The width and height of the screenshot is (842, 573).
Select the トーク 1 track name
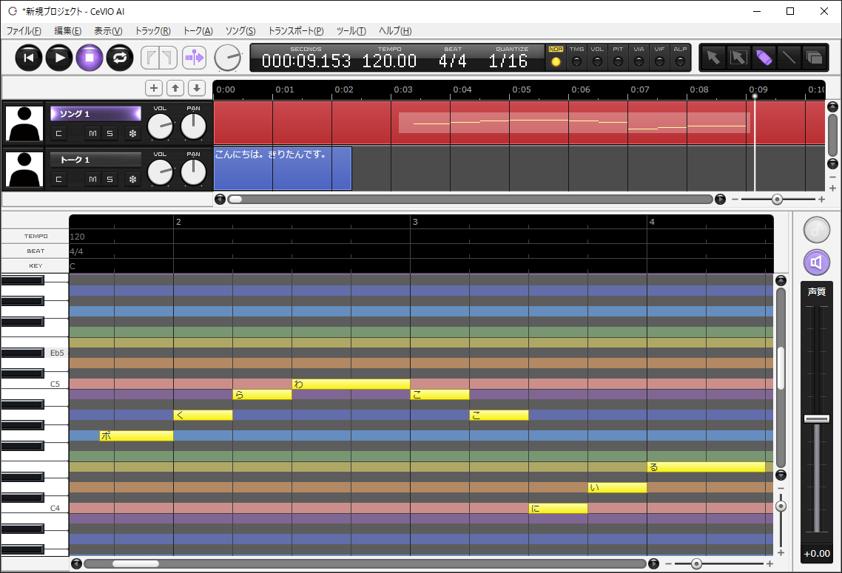(x=95, y=160)
